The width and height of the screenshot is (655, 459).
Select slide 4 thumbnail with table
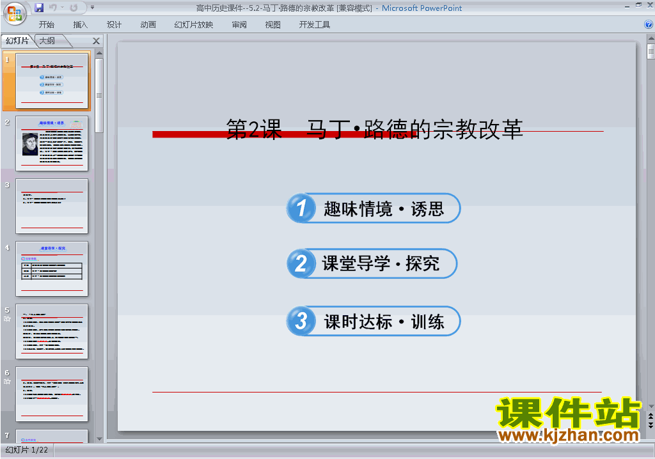[x=52, y=269]
